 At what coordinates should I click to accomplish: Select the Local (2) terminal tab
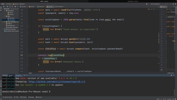pyautogui.click(x=19, y=75)
